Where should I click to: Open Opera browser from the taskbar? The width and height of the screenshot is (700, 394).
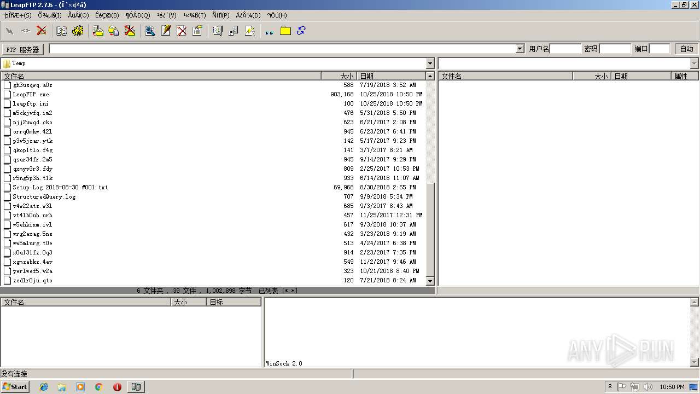click(117, 387)
